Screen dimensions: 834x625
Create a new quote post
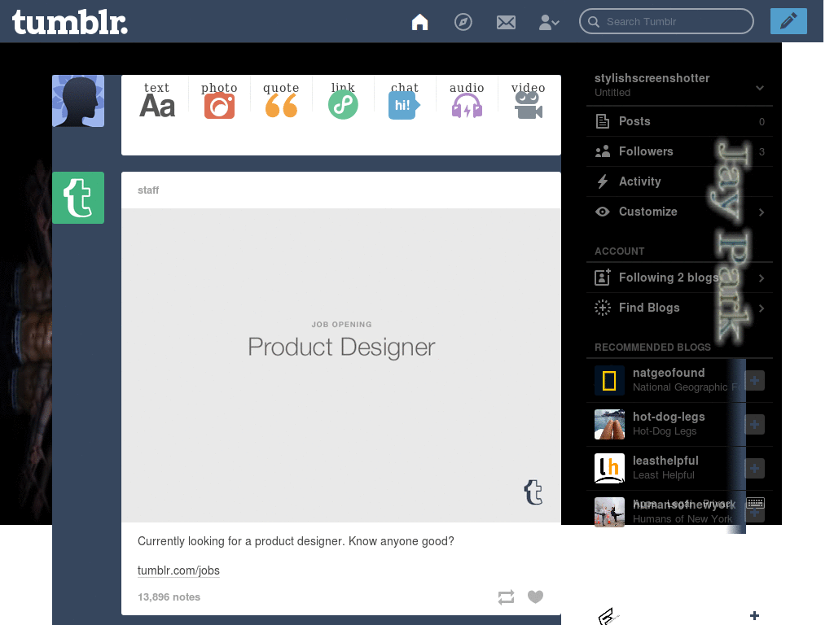281,99
